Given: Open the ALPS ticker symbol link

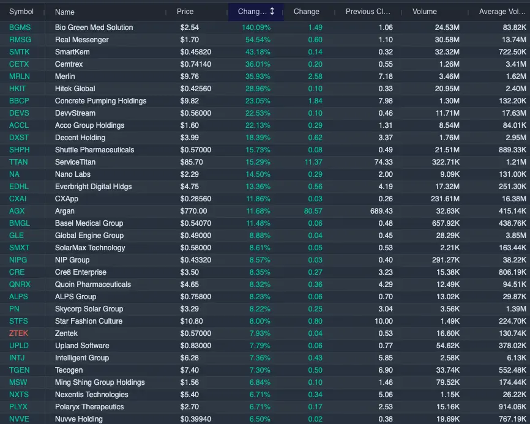Looking at the screenshot, I should point(18,297).
